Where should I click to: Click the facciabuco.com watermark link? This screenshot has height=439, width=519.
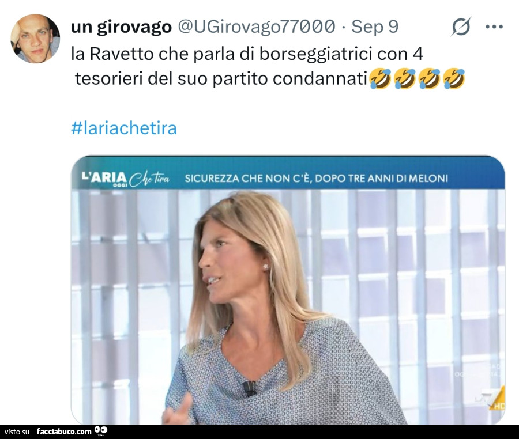coord(64,432)
